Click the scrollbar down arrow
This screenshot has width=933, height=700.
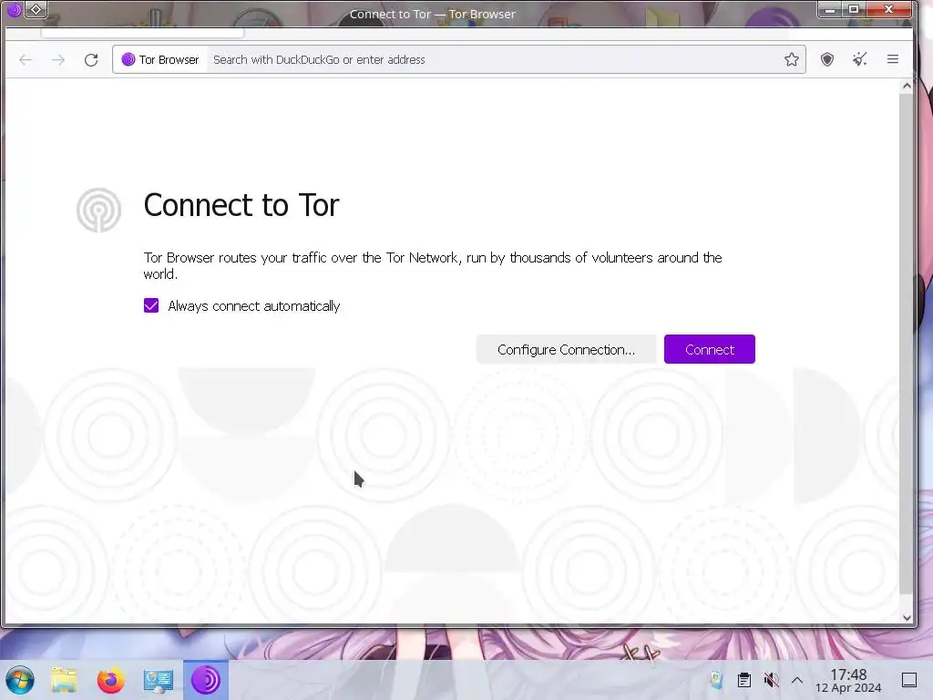click(907, 618)
